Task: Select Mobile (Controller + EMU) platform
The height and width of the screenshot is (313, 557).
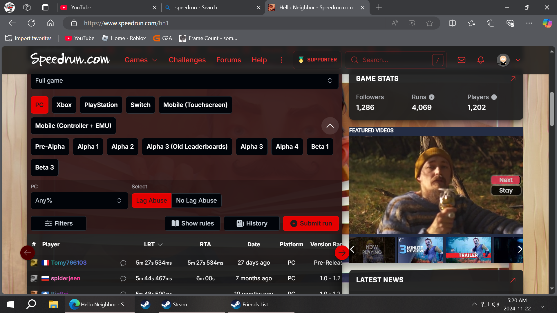Action: 73,126
